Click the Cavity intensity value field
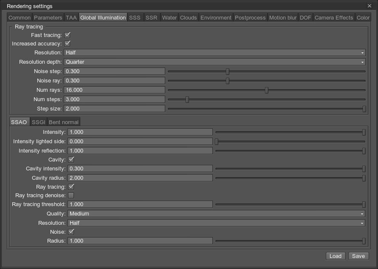This screenshot has width=378, height=269. click(140, 169)
